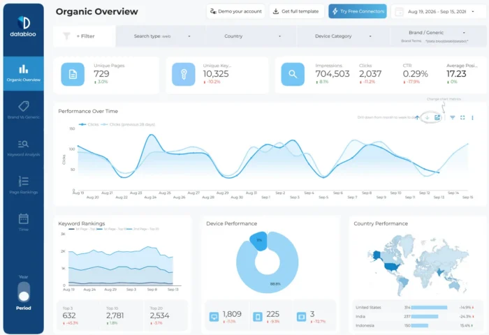Open the chart three-dot more menu
This screenshot has height=335, width=489.
[x=472, y=117]
